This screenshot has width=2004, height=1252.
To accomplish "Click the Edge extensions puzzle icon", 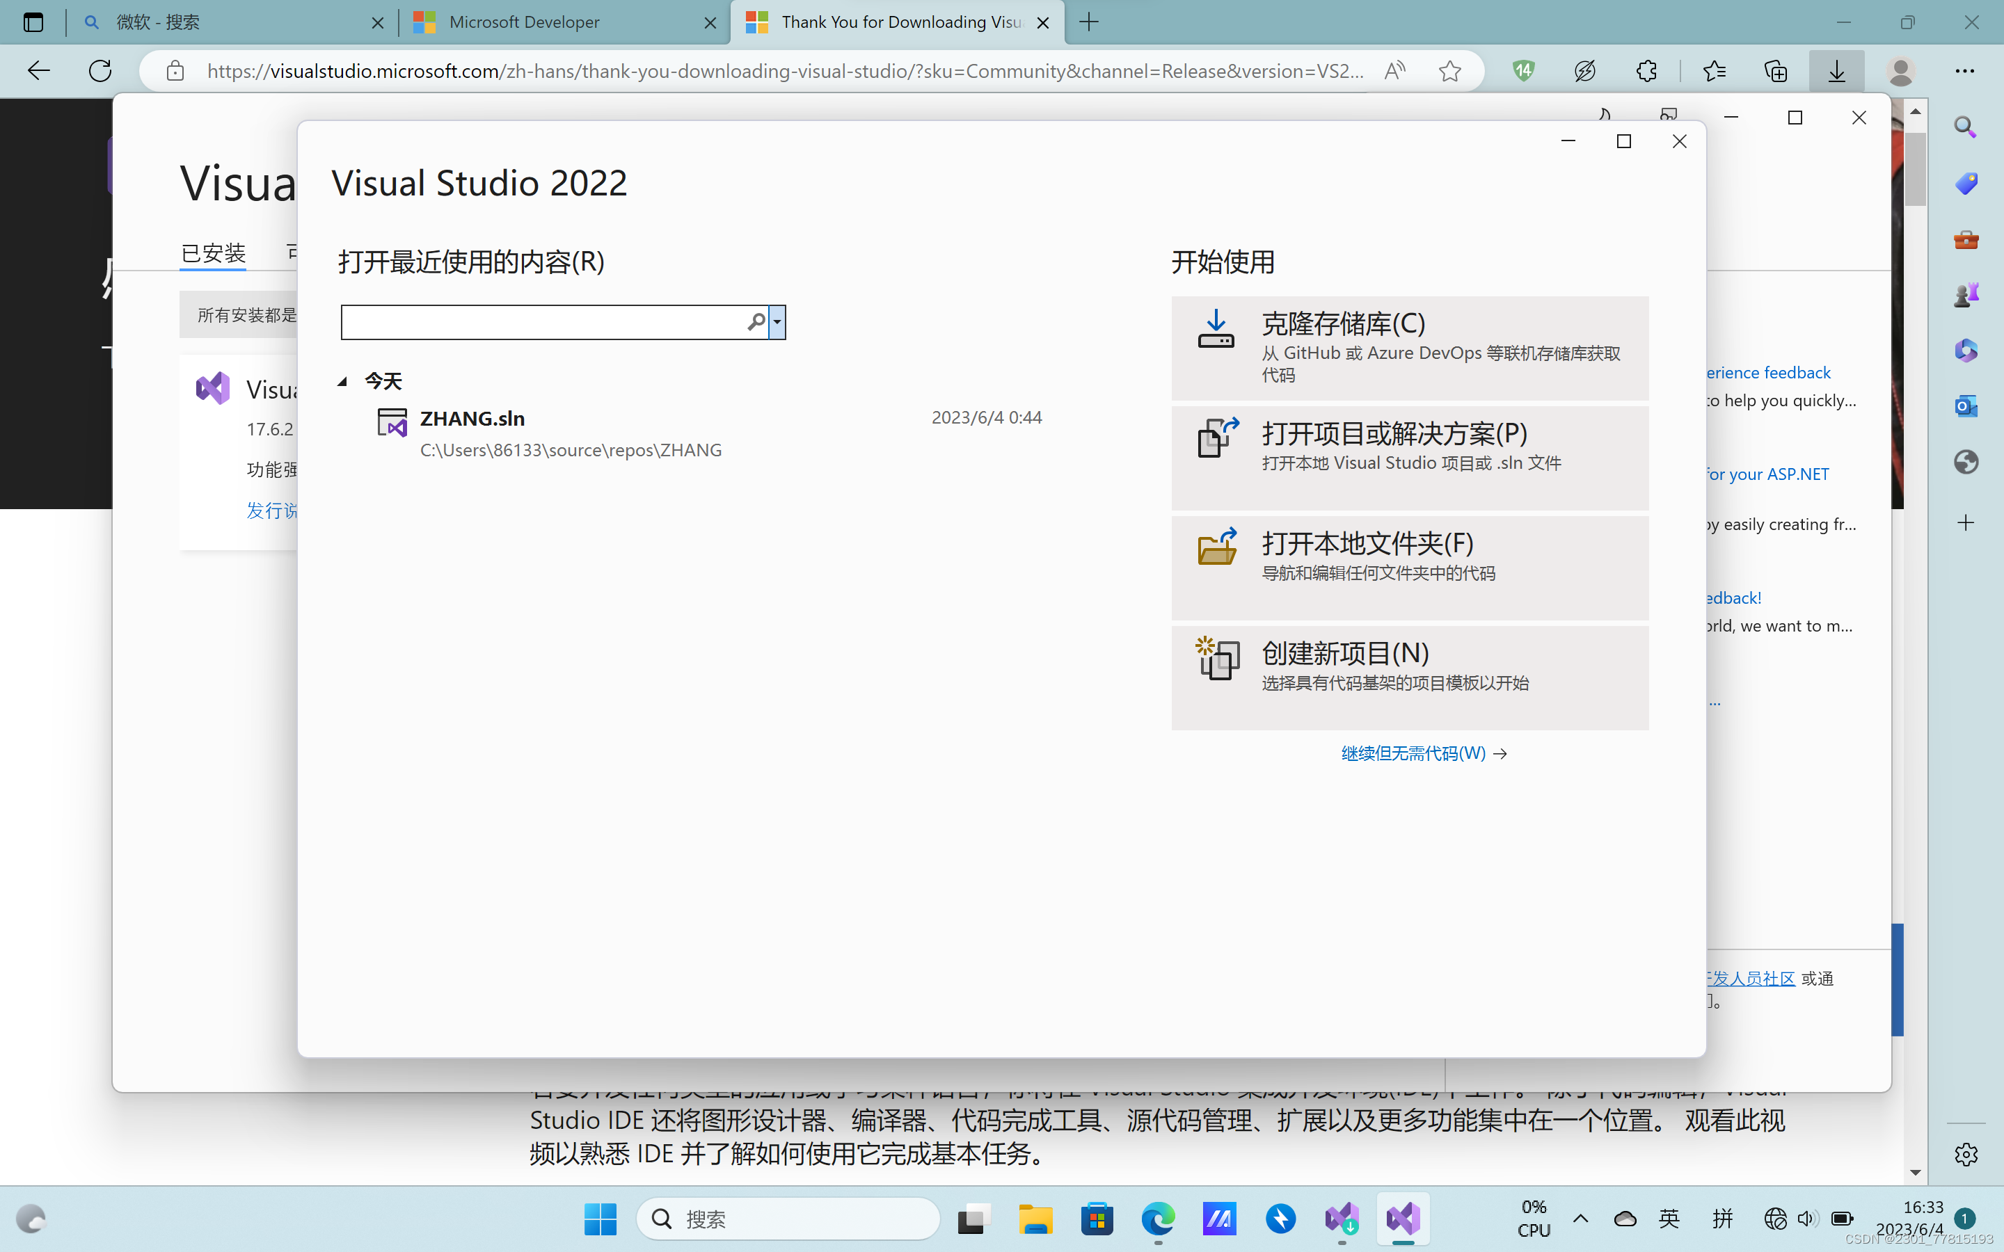I will pos(1646,71).
